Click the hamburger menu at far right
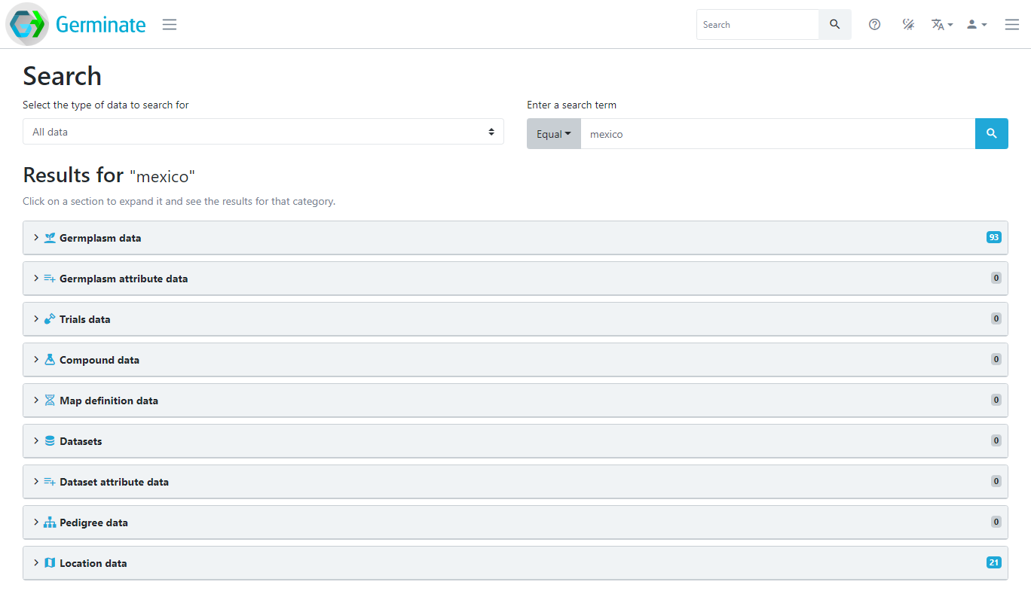 pyautogui.click(x=1011, y=24)
